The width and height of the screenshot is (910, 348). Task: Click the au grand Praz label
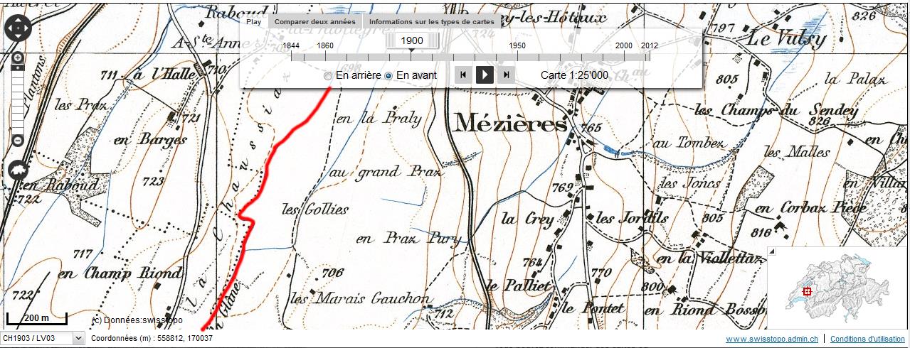coord(385,172)
